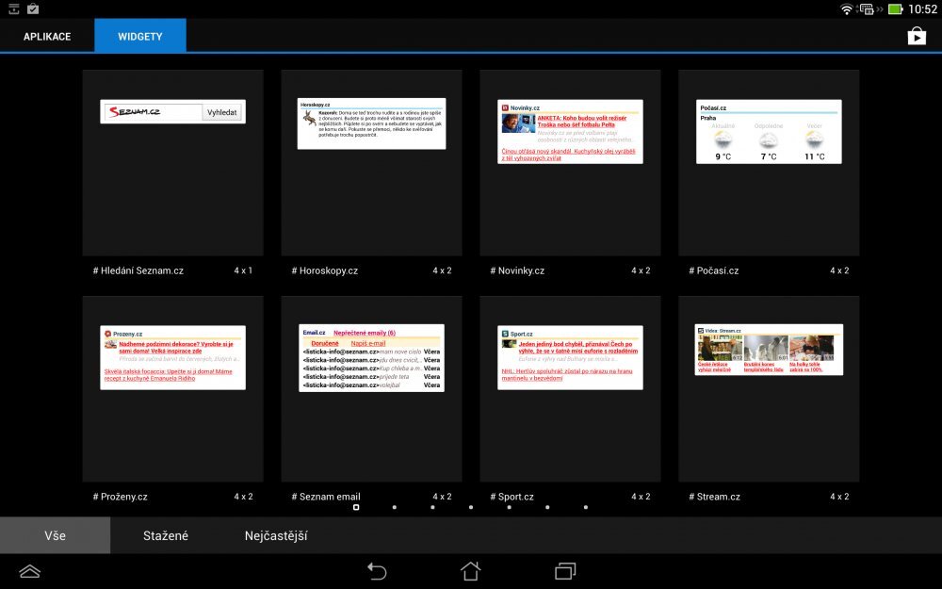942x589 pixels.
Task: Tap the Wi-Fi status icon
Action: tap(846, 9)
